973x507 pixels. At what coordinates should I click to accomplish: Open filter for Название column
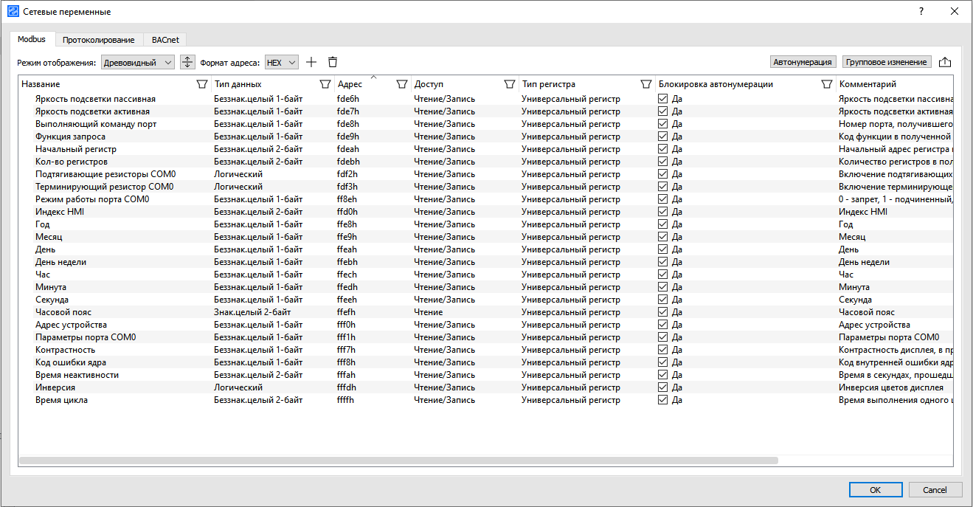(202, 84)
